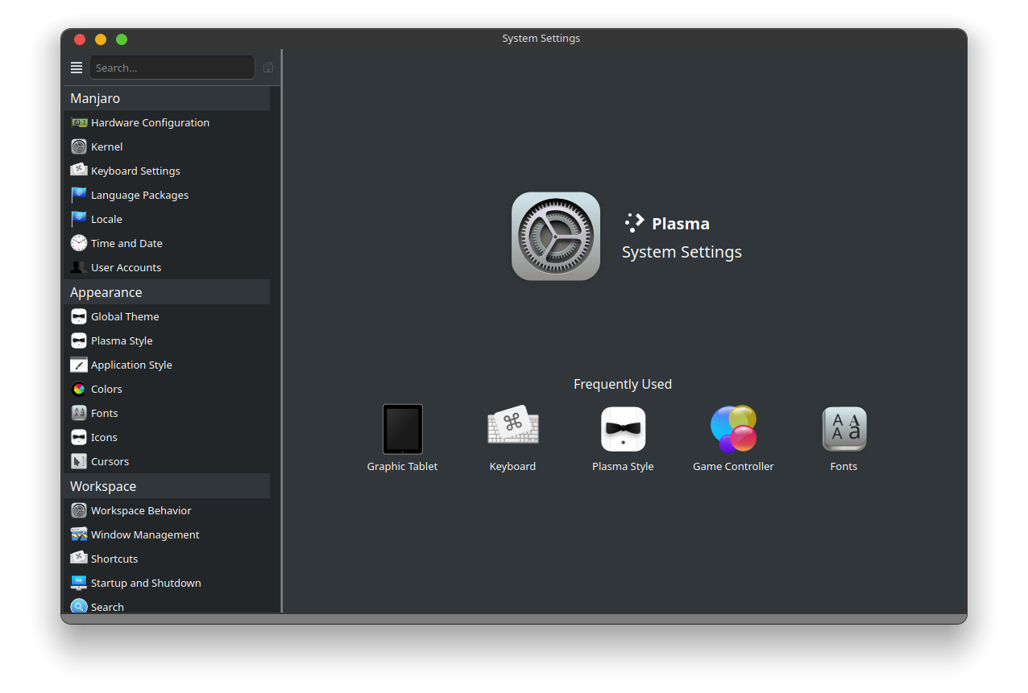Click the home icon beside the search field
The image size is (1028, 693).
point(268,68)
